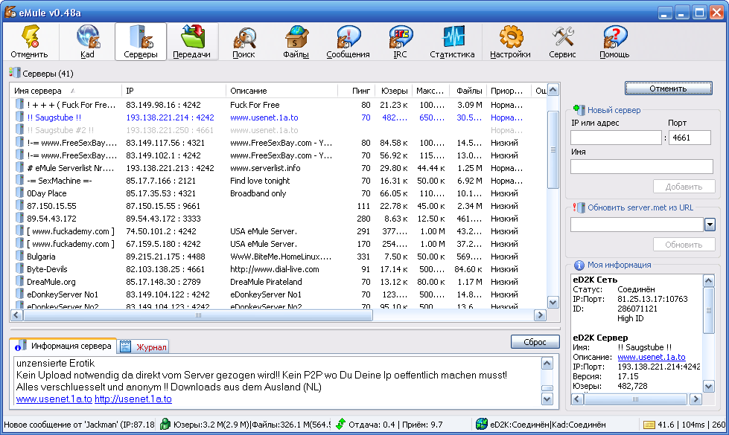Open the Сообщения messages view
The image size is (729, 435).
(348, 42)
